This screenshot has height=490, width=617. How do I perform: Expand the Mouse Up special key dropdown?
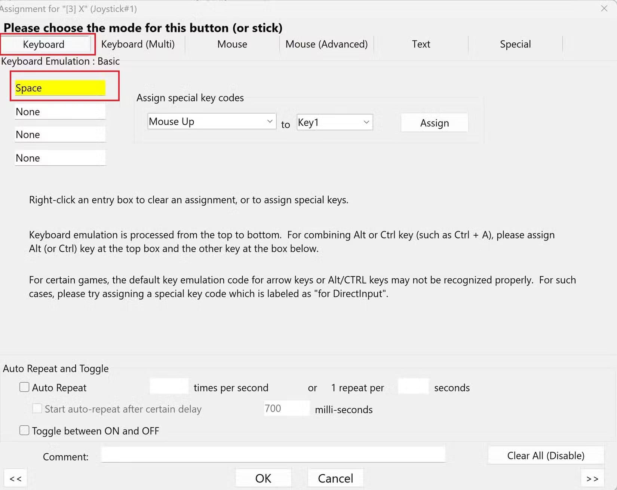(x=212, y=122)
